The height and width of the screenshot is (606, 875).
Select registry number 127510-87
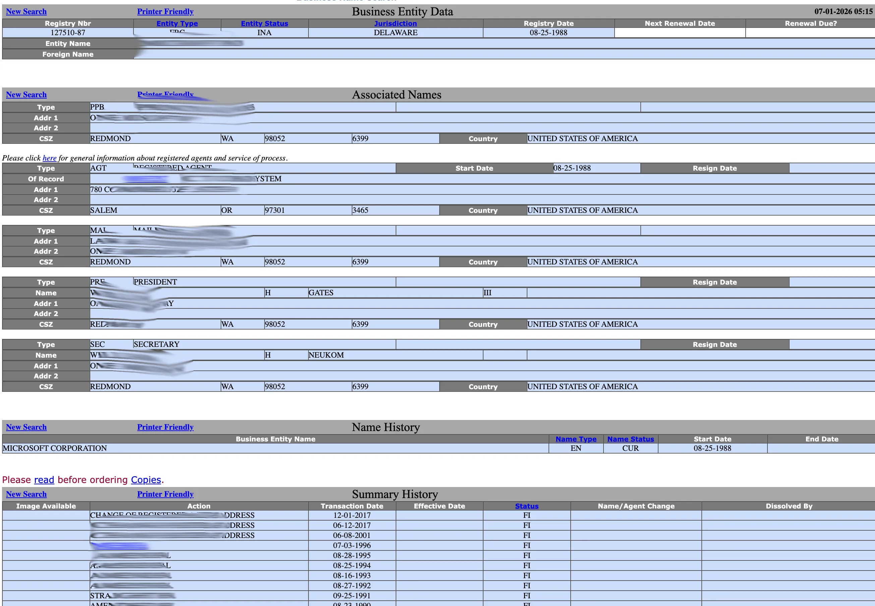(68, 33)
